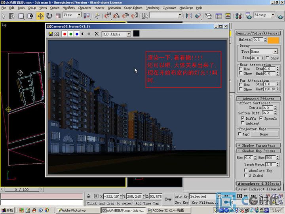Open Select by Name tool
Viewport: 285px width, 214px height.
(x=11, y=16)
